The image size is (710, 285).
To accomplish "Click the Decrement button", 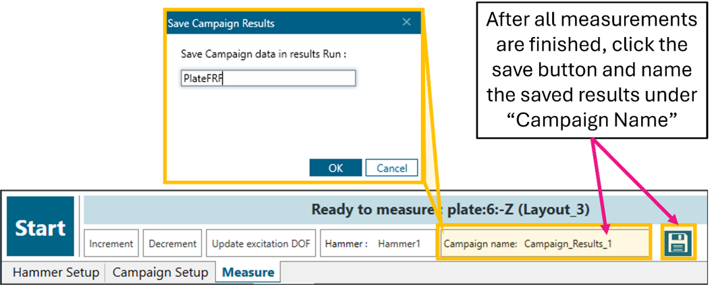I will tap(172, 243).
